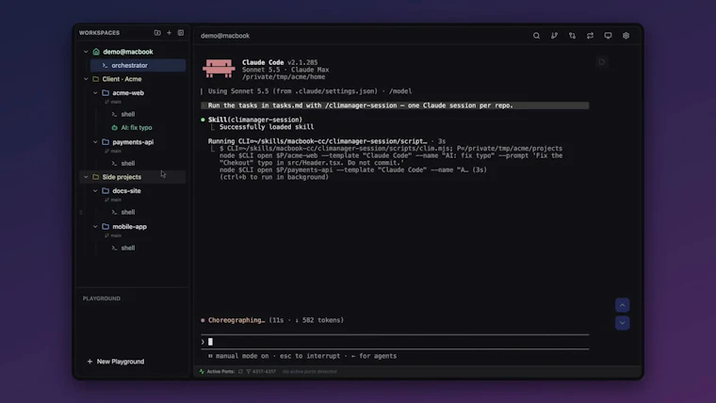Open the AI: fix typo session

point(137,128)
